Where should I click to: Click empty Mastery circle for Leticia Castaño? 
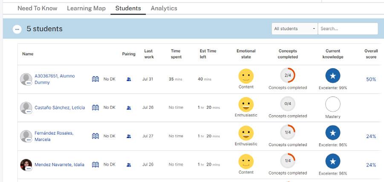333,104
